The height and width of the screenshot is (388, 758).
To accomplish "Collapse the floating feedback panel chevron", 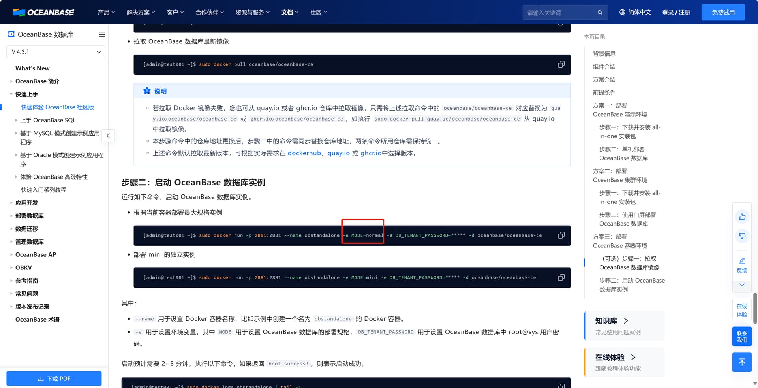I will point(742,285).
